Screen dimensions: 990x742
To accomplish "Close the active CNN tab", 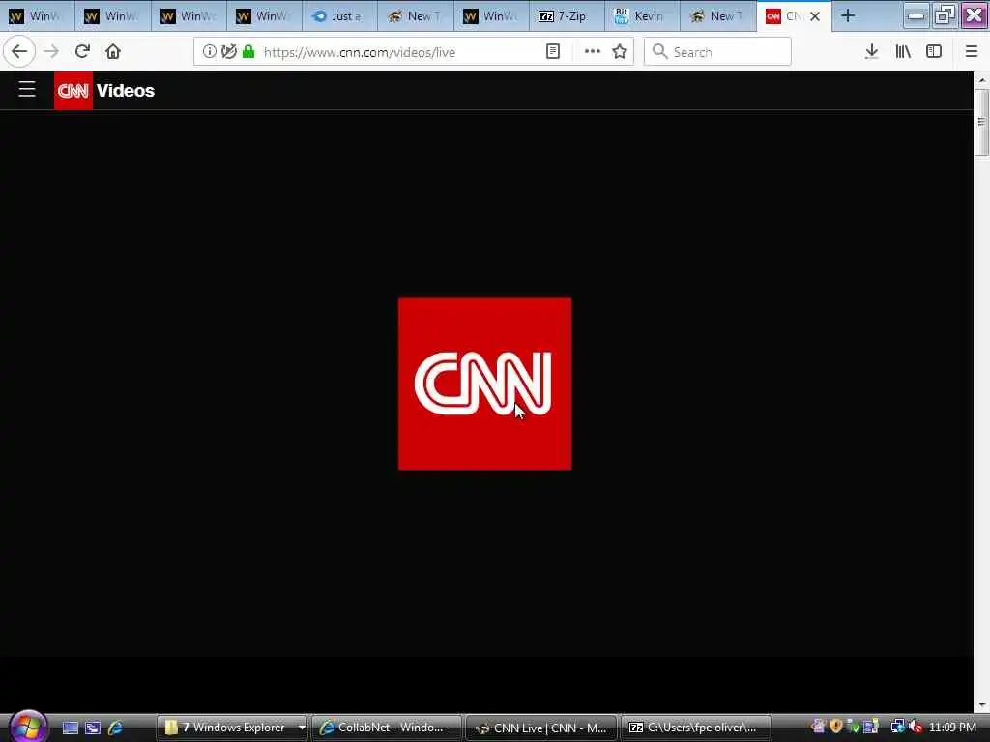I will [x=815, y=16].
